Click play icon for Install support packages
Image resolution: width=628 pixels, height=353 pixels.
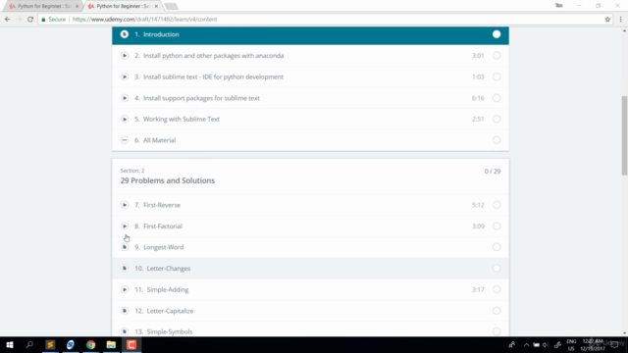[x=125, y=98]
